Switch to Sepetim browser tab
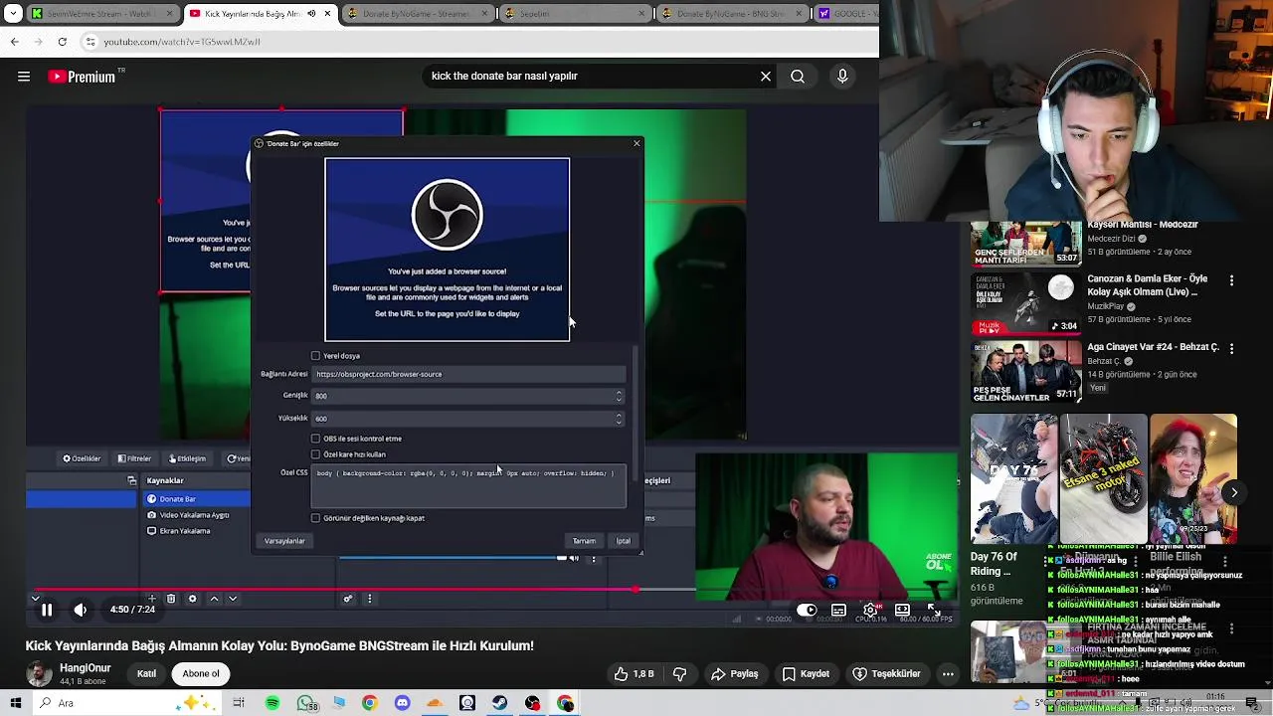 [x=575, y=14]
